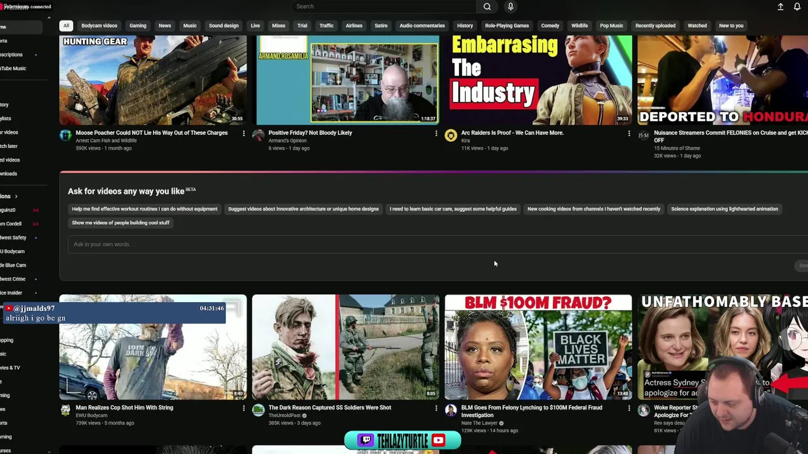Open 'The Dark Reason Captured SS Soldiers' title
Image resolution: width=808 pixels, height=454 pixels.
[330, 408]
